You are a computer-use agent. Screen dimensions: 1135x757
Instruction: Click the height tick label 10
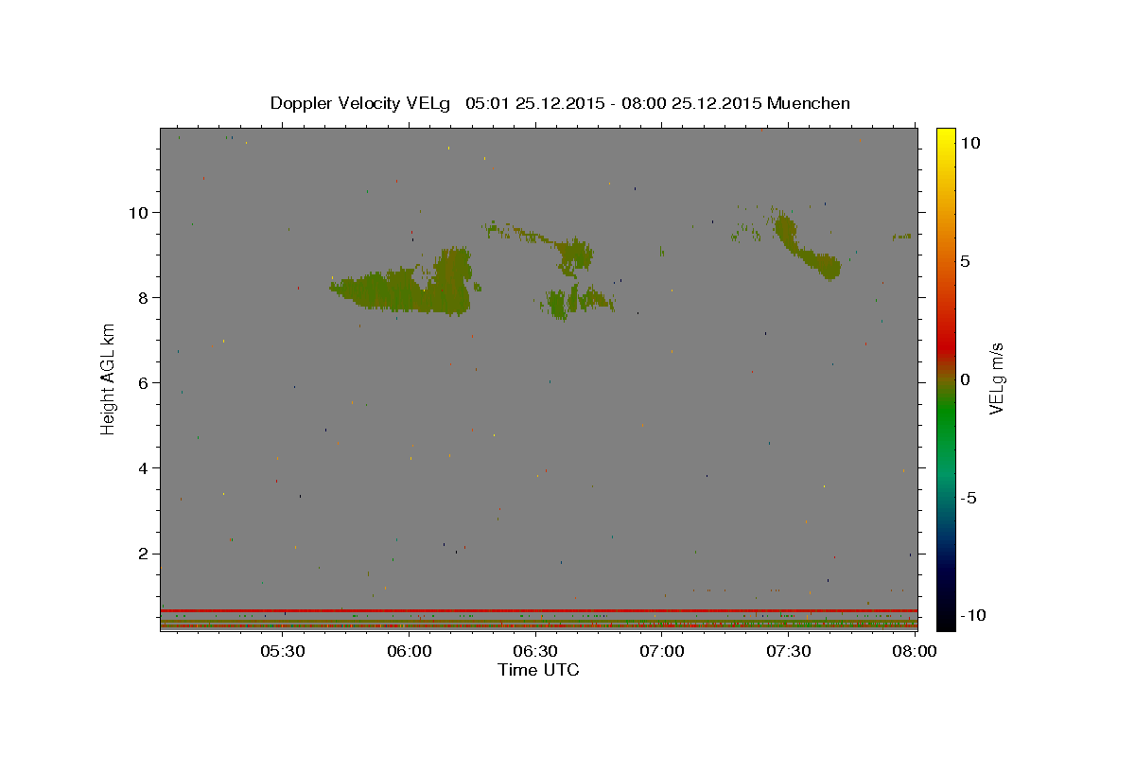(140, 212)
